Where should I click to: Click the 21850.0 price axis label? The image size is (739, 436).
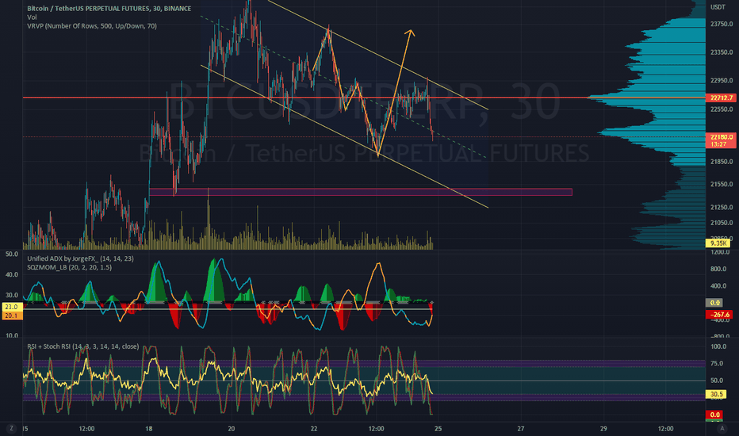[x=722, y=161]
